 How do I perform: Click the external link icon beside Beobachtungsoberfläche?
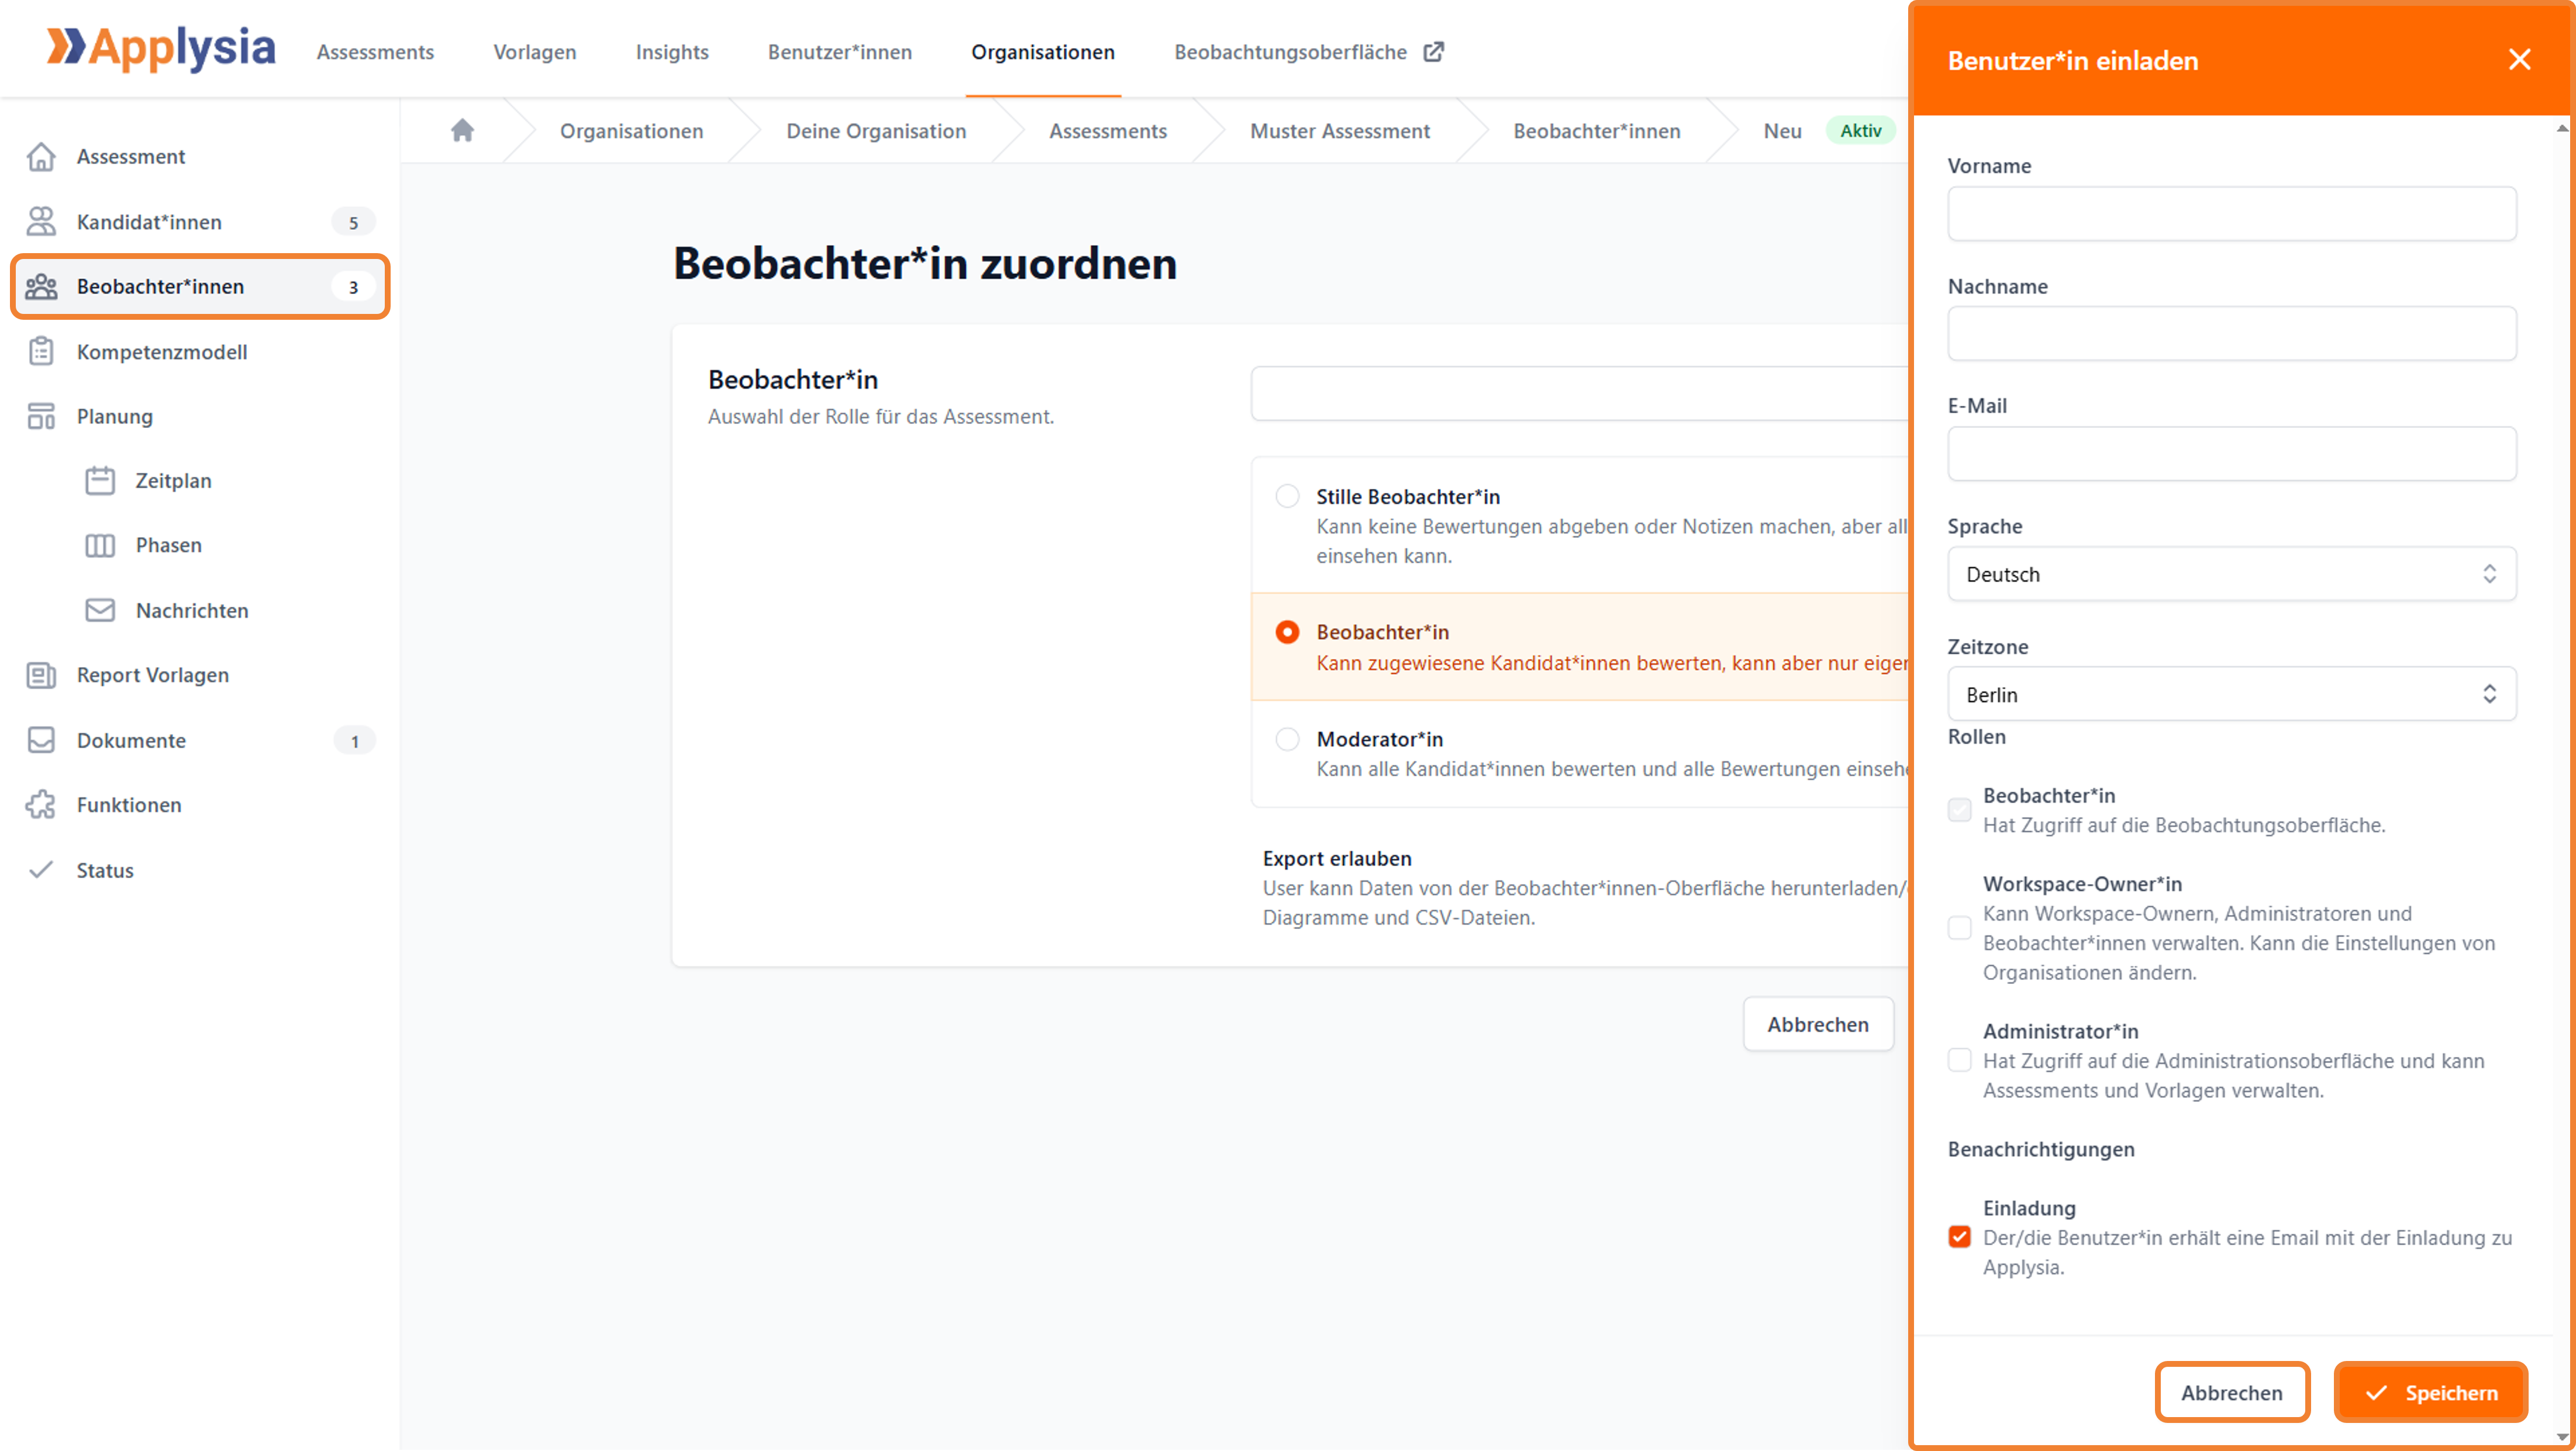[x=1434, y=51]
